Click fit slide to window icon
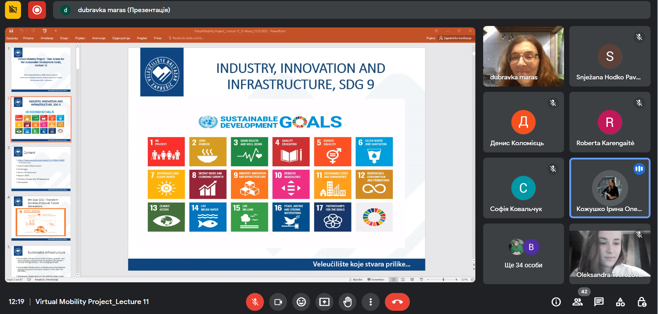 click(x=472, y=280)
